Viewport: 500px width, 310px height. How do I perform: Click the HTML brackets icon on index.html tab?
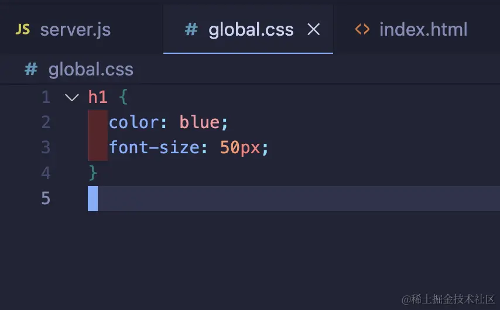pyautogui.click(x=362, y=29)
